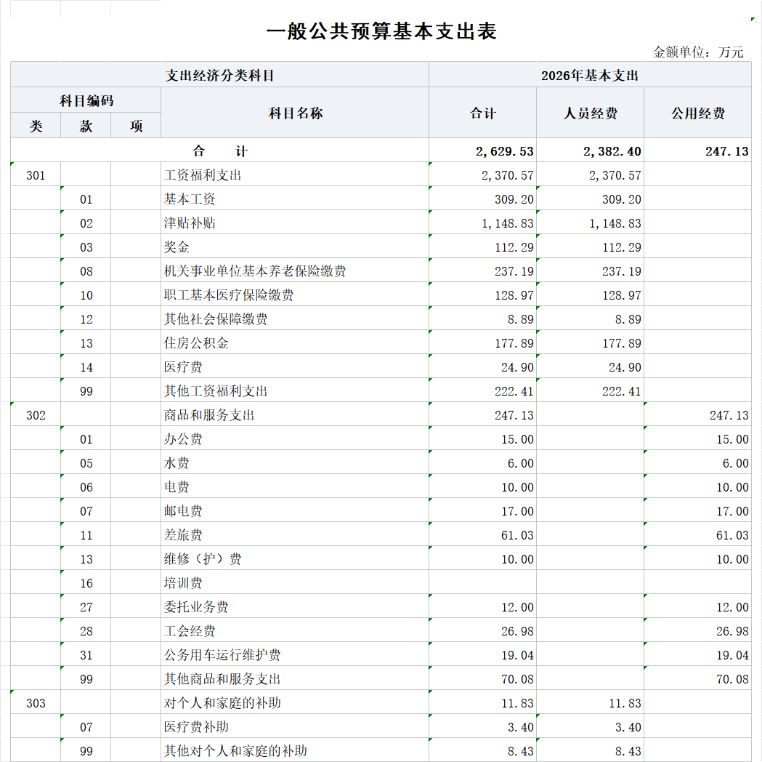
Task: Select the 其他商品和服务支出 cell
Action: (x=295, y=678)
